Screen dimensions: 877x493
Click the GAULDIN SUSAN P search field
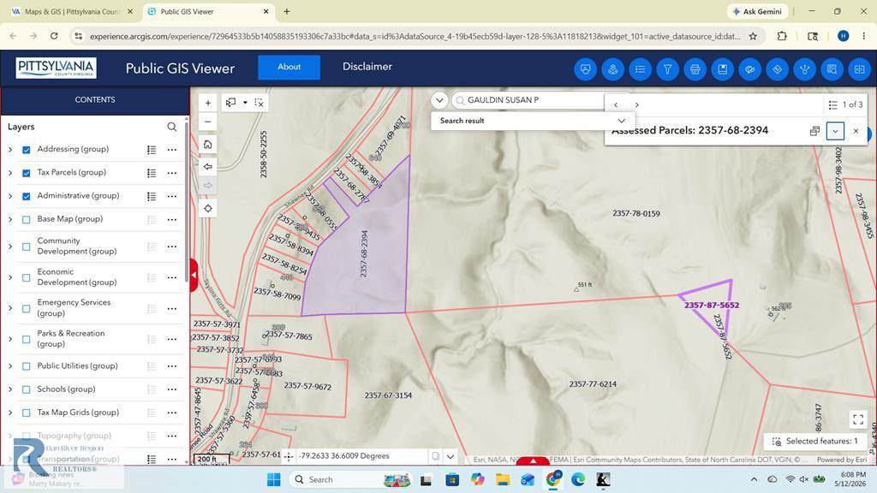pos(528,100)
